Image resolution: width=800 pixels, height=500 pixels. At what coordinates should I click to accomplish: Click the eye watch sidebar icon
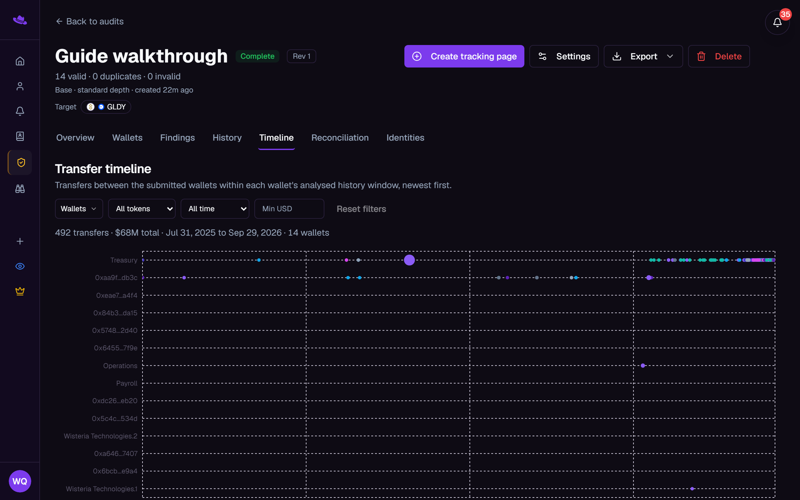tap(20, 266)
